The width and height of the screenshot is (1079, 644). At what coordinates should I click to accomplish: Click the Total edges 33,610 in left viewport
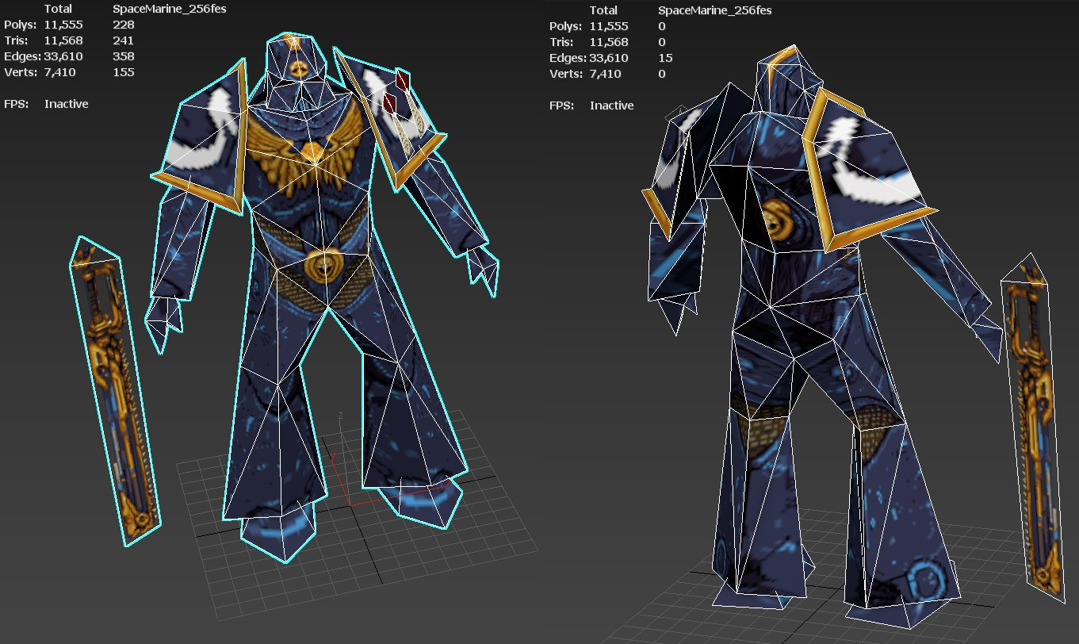coord(63,56)
